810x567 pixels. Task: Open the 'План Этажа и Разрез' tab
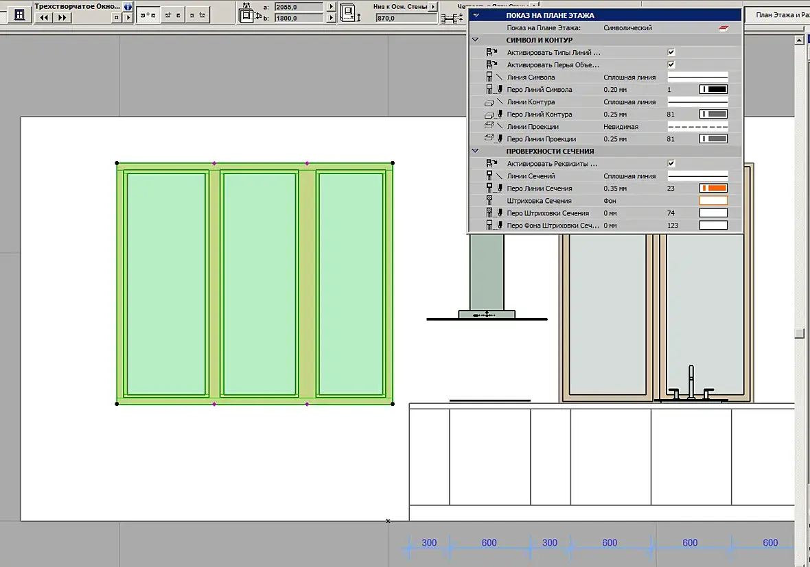tap(778, 14)
